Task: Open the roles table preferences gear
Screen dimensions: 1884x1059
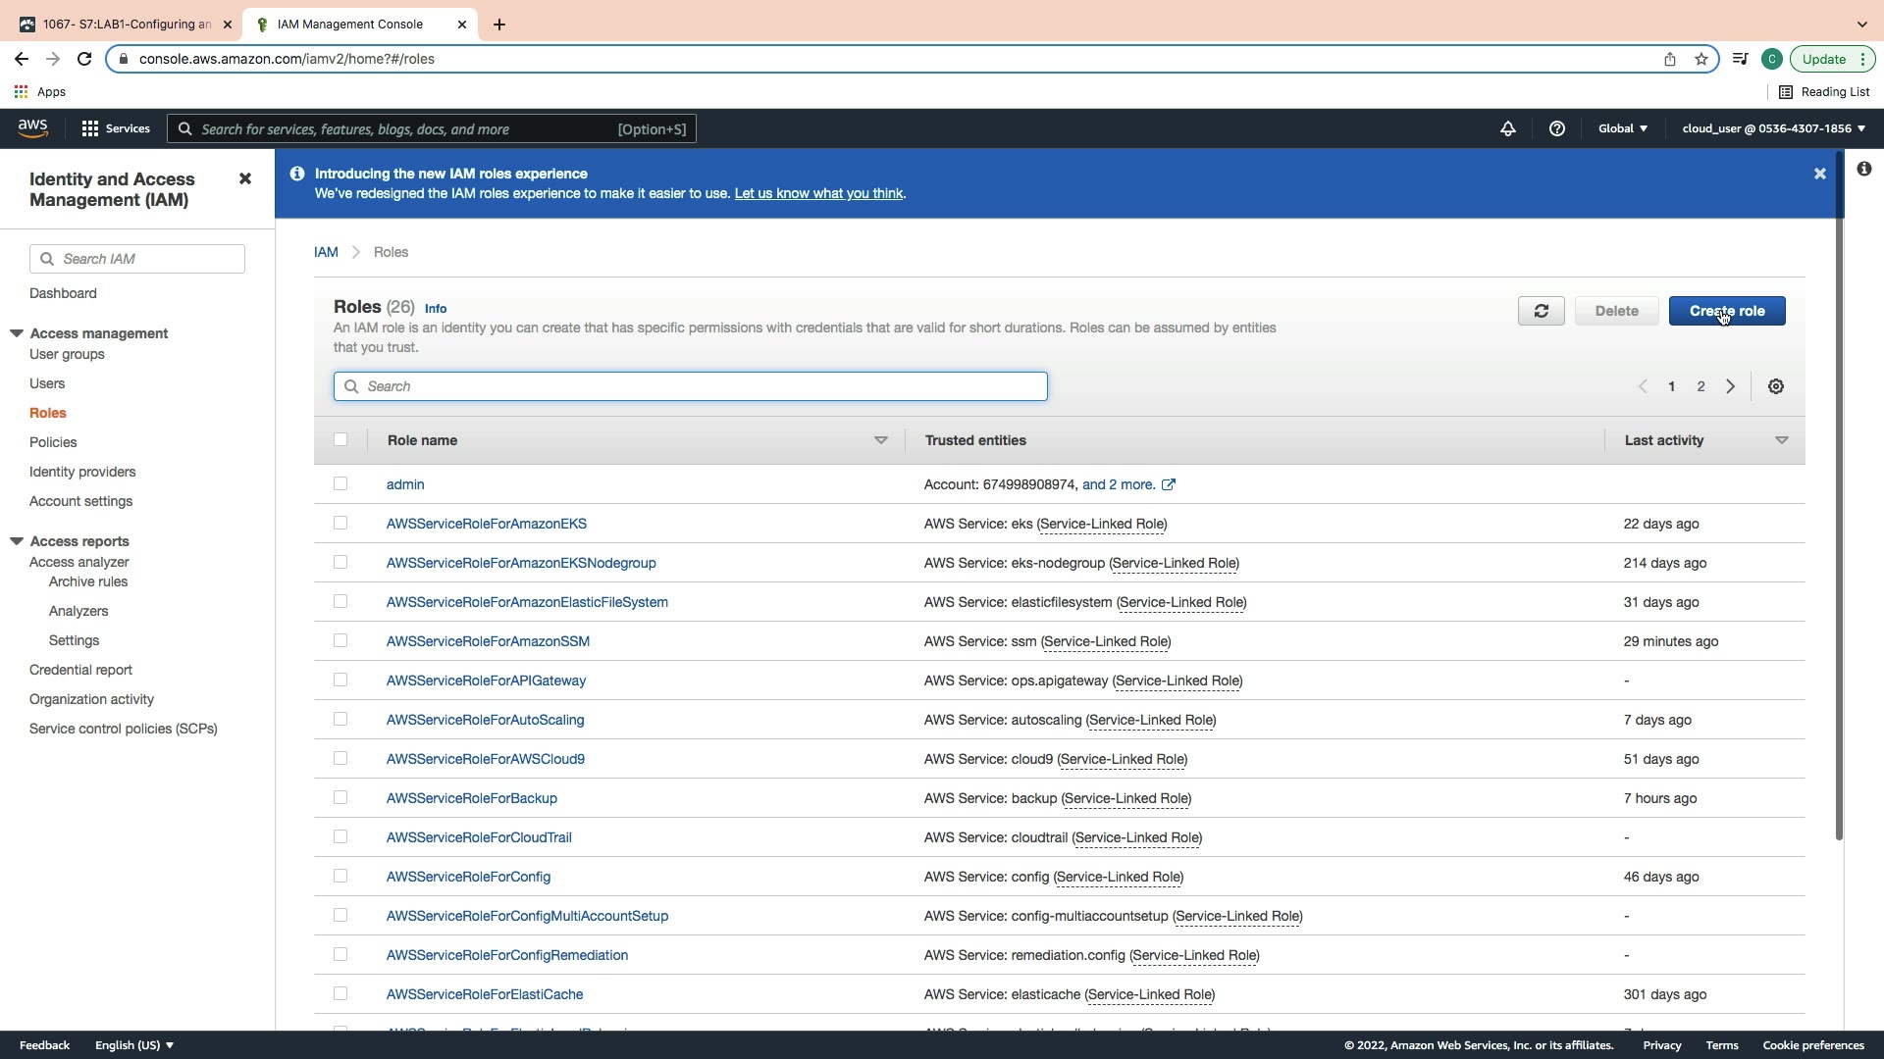Action: point(1775,386)
